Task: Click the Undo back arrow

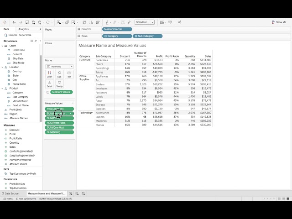Action: click(x=14, y=22)
